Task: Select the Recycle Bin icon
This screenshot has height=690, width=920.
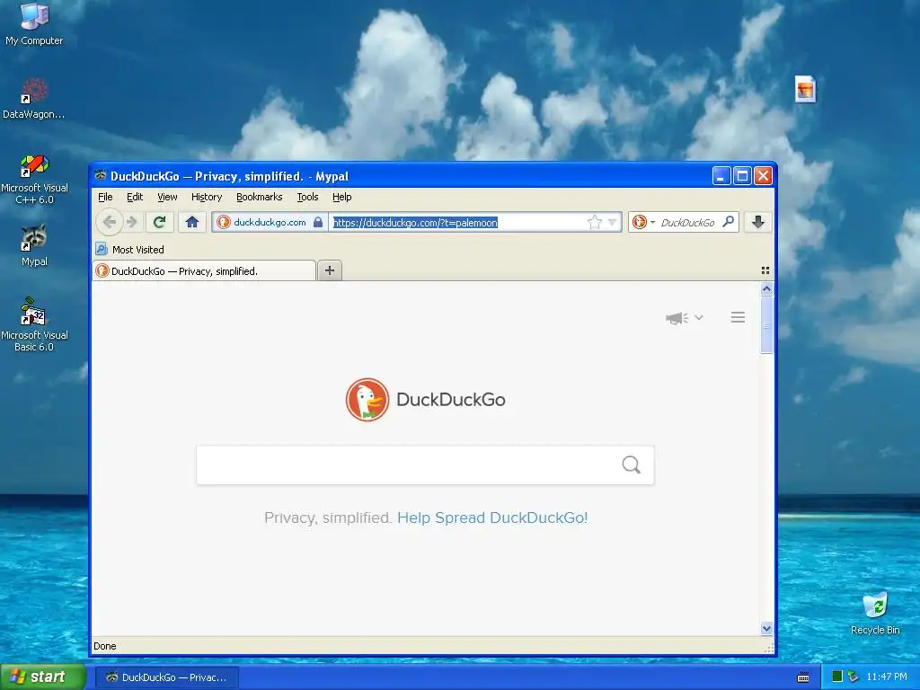Action: coord(875,613)
